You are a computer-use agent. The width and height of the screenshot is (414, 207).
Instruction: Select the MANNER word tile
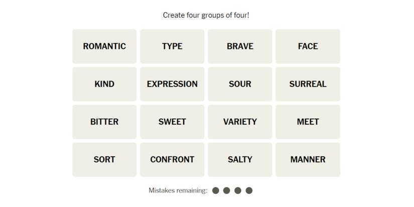308,159
